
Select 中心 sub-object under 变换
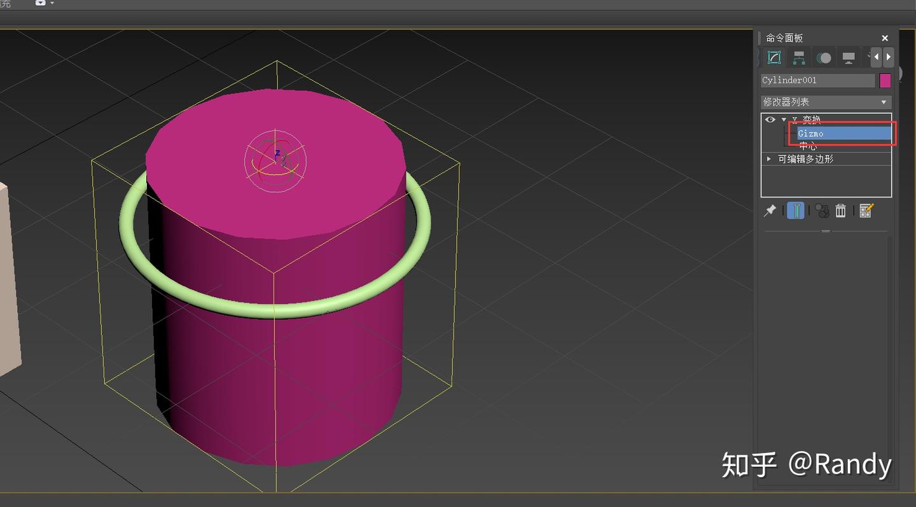click(x=808, y=146)
